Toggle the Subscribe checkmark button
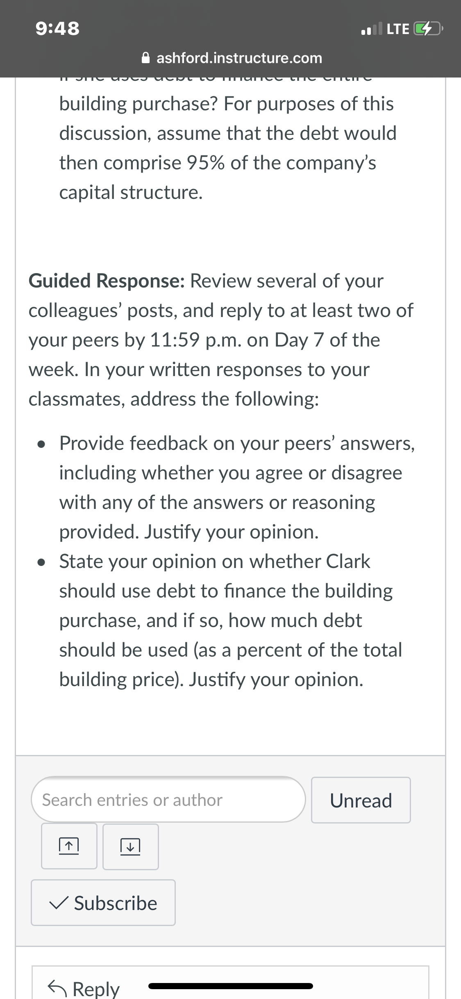The height and width of the screenshot is (999, 461). (x=103, y=903)
